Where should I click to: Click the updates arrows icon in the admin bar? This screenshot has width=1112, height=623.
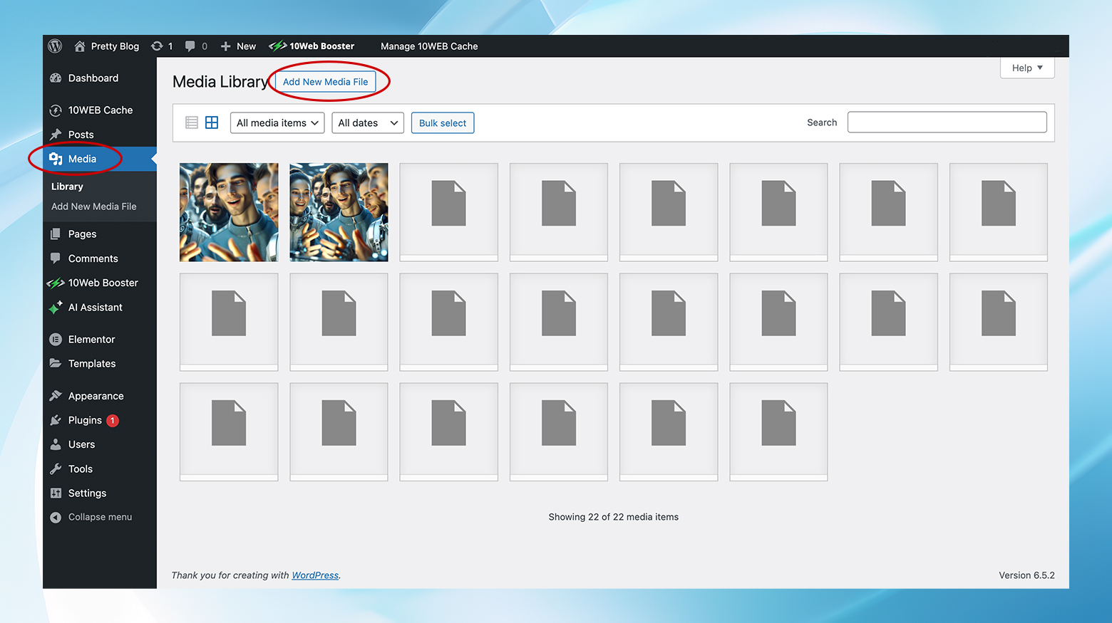coord(156,46)
